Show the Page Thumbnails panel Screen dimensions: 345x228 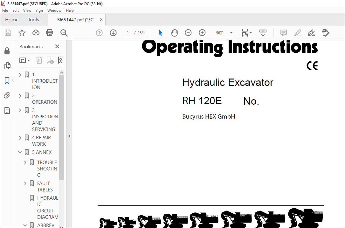7,66
